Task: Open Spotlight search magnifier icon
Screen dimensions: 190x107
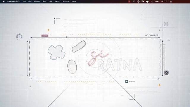Action: point(167,1)
